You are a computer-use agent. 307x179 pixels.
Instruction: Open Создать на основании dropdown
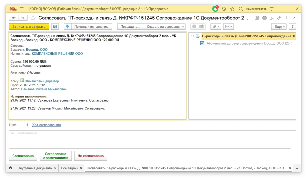165,26
